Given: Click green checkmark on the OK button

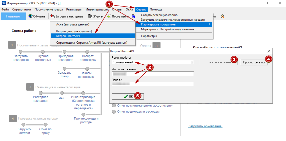Looking at the screenshot, I should coord(125,97).
